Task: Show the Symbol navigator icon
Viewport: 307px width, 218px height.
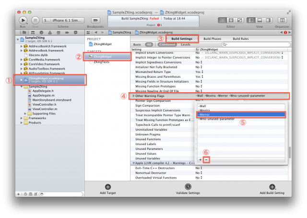Action: [33, 33]
